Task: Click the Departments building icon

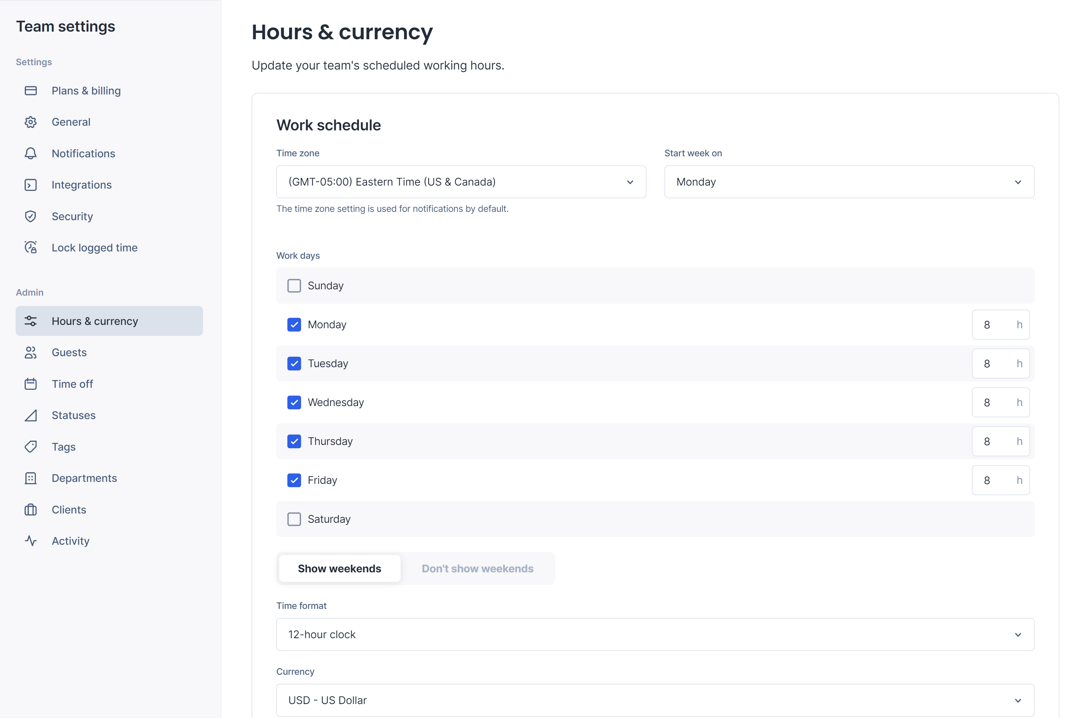Action: (31, 478)
